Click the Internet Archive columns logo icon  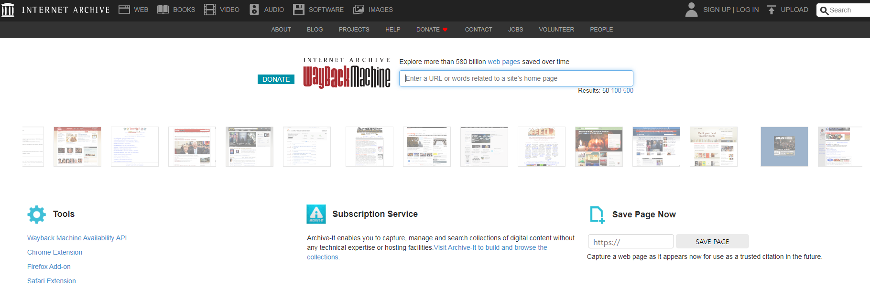tap(8, 10)
